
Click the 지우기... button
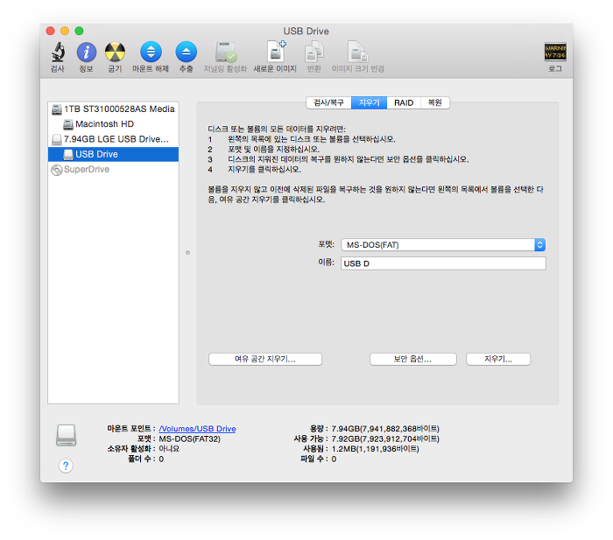point(498,359)
